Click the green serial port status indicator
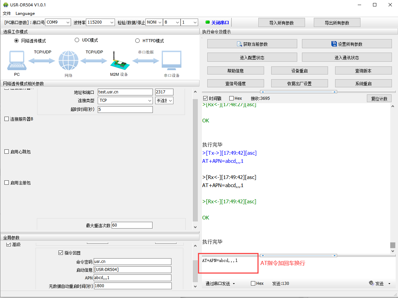 (x=208, y=23)
